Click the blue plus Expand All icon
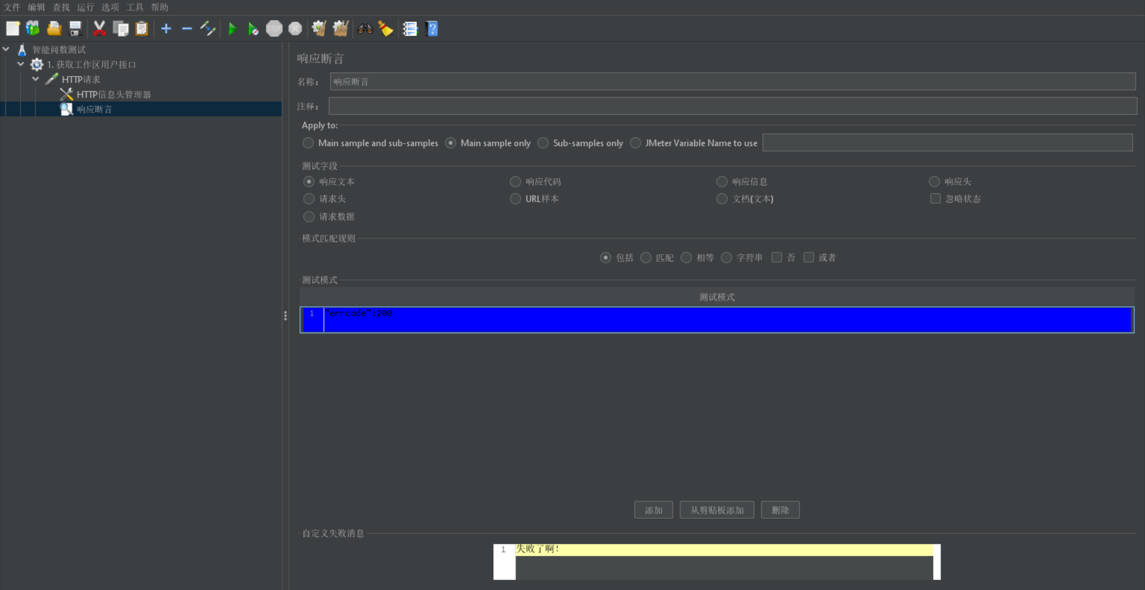 point(166,29)
